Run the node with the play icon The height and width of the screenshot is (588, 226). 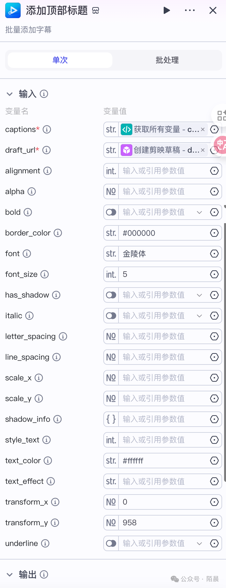[x=167, y=10]
